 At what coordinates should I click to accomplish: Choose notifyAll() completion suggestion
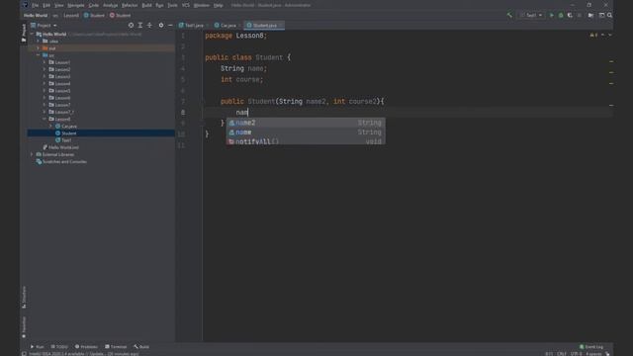[x=306, y=141]
